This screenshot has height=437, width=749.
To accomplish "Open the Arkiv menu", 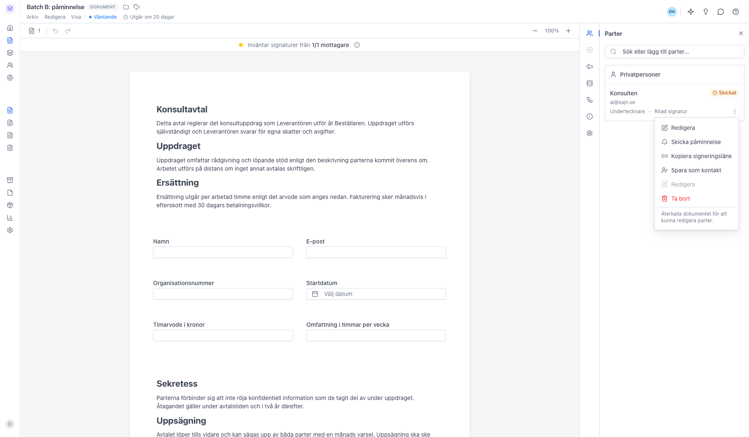I will (x=32, y=17).
